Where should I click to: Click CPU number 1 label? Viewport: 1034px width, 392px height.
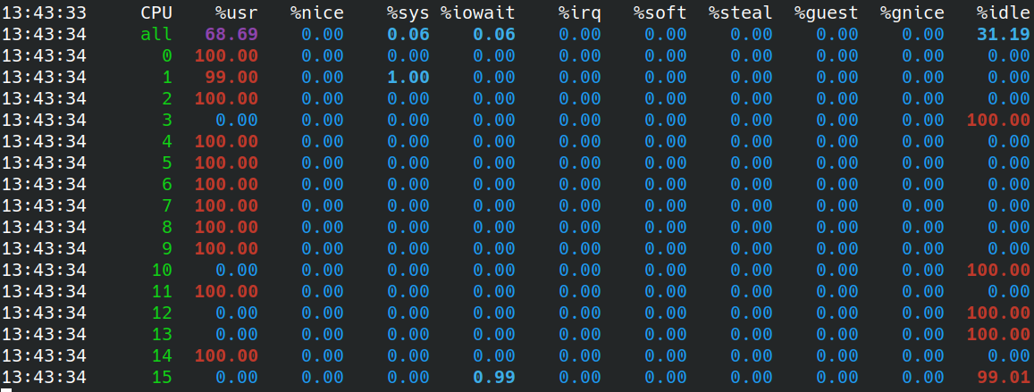click(x=167, y=77)
